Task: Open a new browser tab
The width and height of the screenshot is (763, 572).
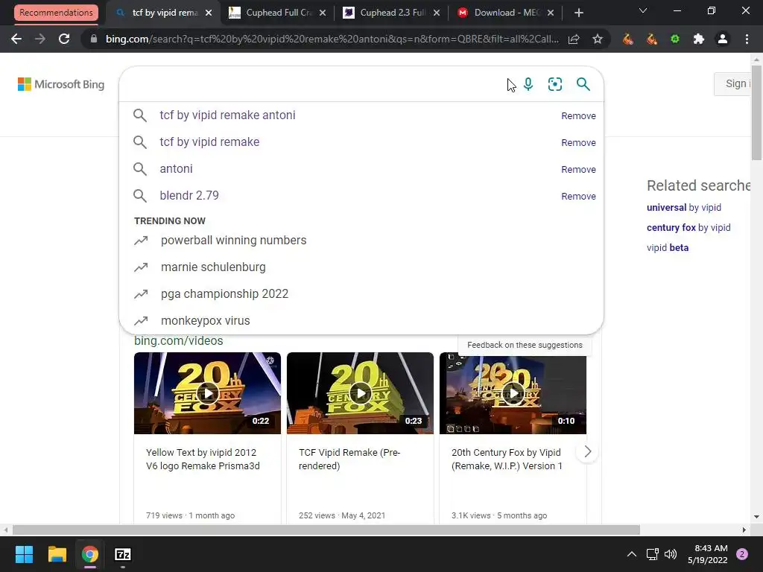Action: point(578,13)
